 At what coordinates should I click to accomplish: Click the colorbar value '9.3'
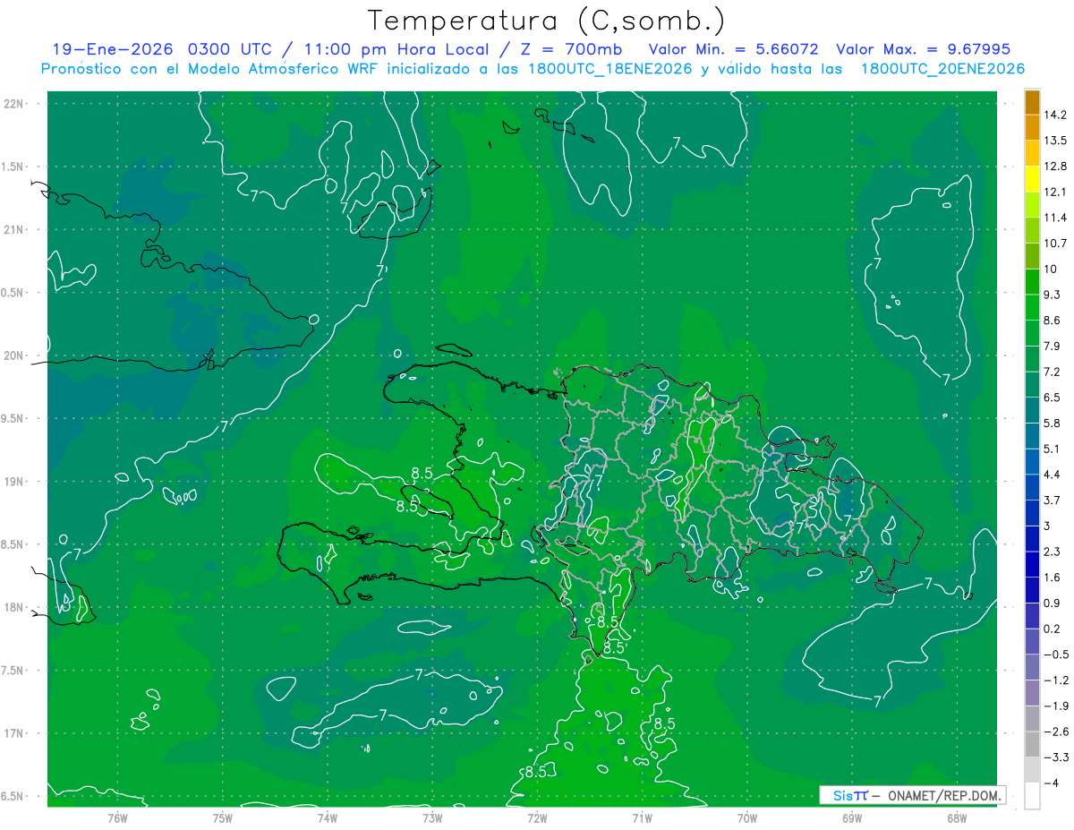1053,295
